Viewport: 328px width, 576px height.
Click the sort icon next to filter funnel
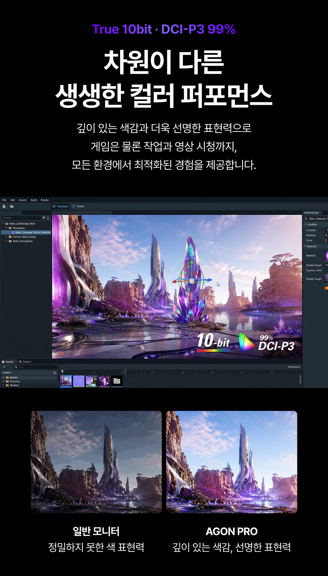pos(48,218)
